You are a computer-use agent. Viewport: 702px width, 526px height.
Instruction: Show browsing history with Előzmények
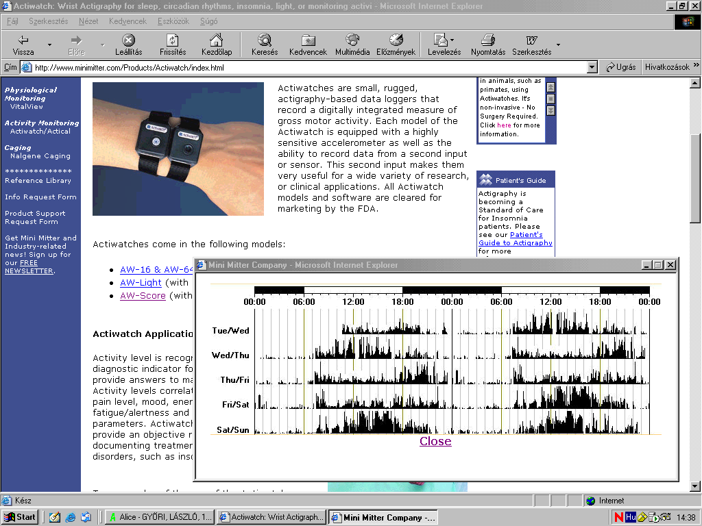pos(396,45)
